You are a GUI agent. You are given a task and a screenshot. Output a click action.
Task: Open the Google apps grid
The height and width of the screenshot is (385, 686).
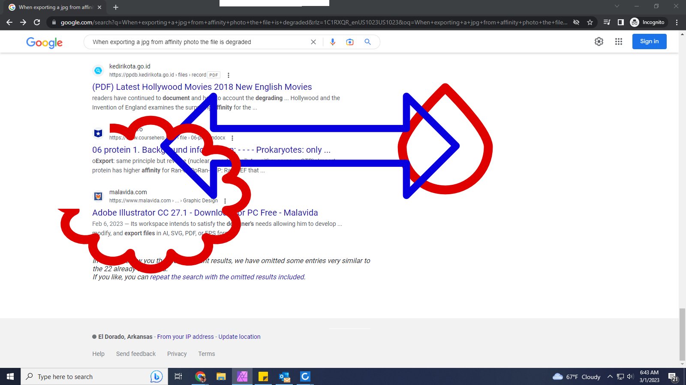coord(618,41)
